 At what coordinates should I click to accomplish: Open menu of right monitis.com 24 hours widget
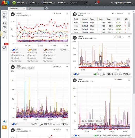click(129, 80)
